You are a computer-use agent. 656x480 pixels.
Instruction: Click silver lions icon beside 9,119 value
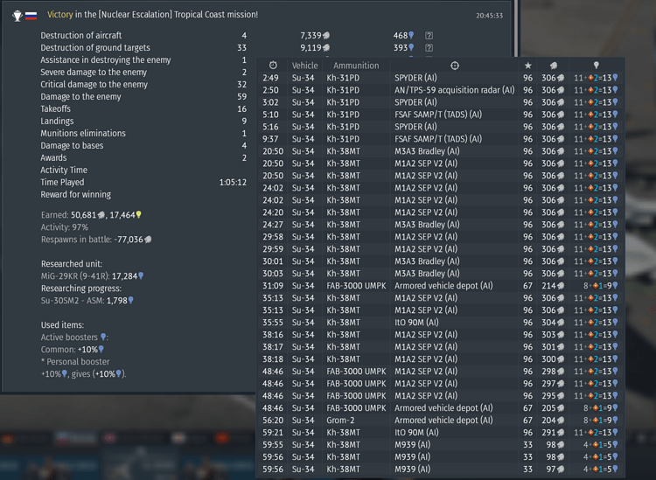326,48
